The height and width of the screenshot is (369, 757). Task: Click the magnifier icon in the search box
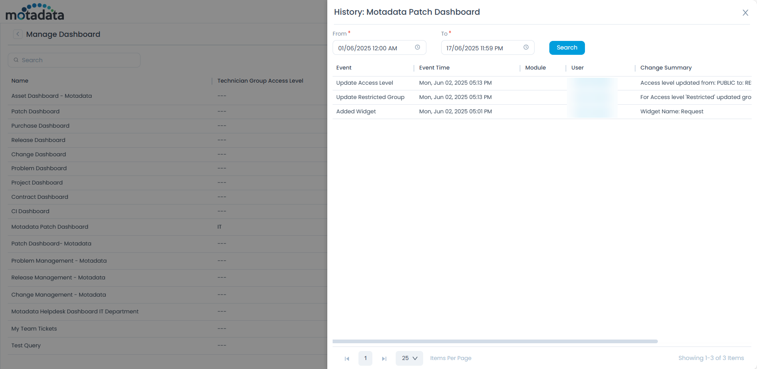pyautogui.click(x=16, y=60)
